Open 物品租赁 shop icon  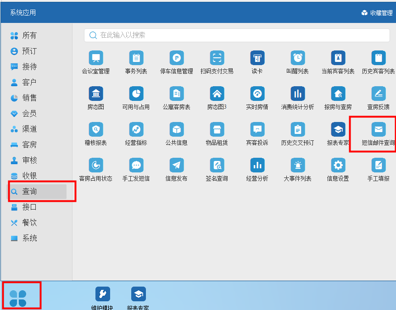(217, 129)
